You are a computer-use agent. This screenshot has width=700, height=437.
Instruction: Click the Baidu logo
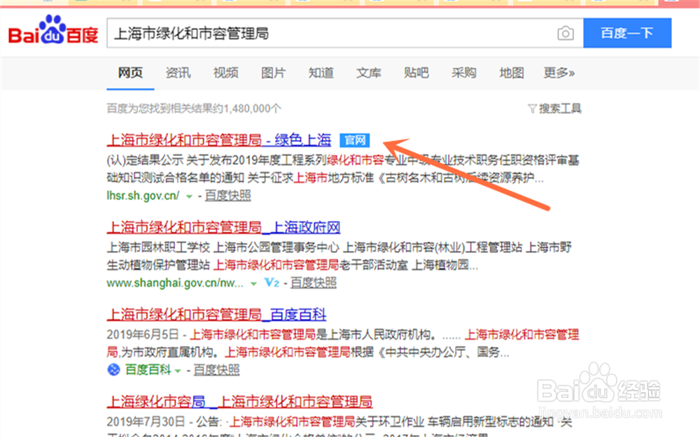pos(53,30)
